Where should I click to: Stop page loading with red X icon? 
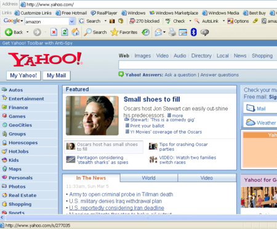pos(54,32)
